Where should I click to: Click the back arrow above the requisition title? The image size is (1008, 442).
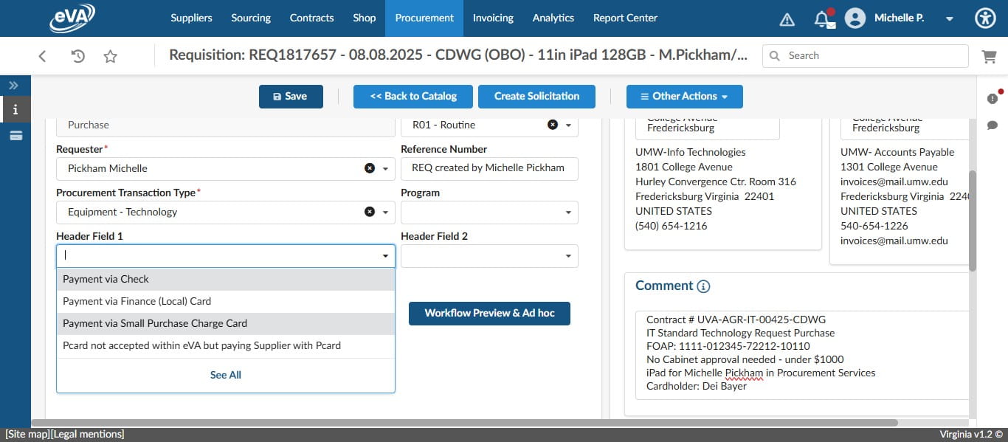pyautogui.click(x=42, y=55)
